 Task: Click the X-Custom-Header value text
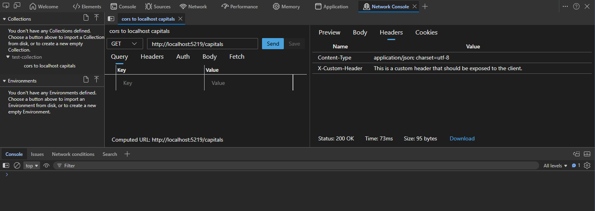coord(448,68)
